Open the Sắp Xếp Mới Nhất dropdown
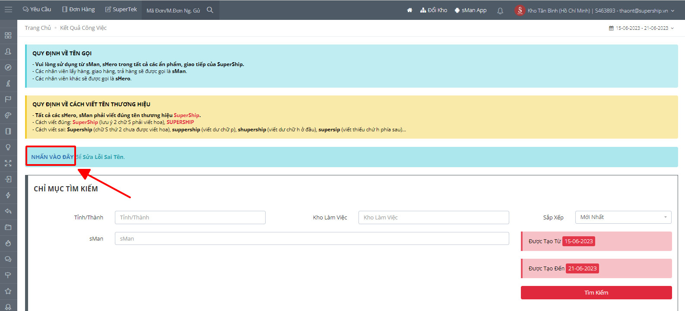The width and height of the screenshot is (685, 311). pos(623,217)
